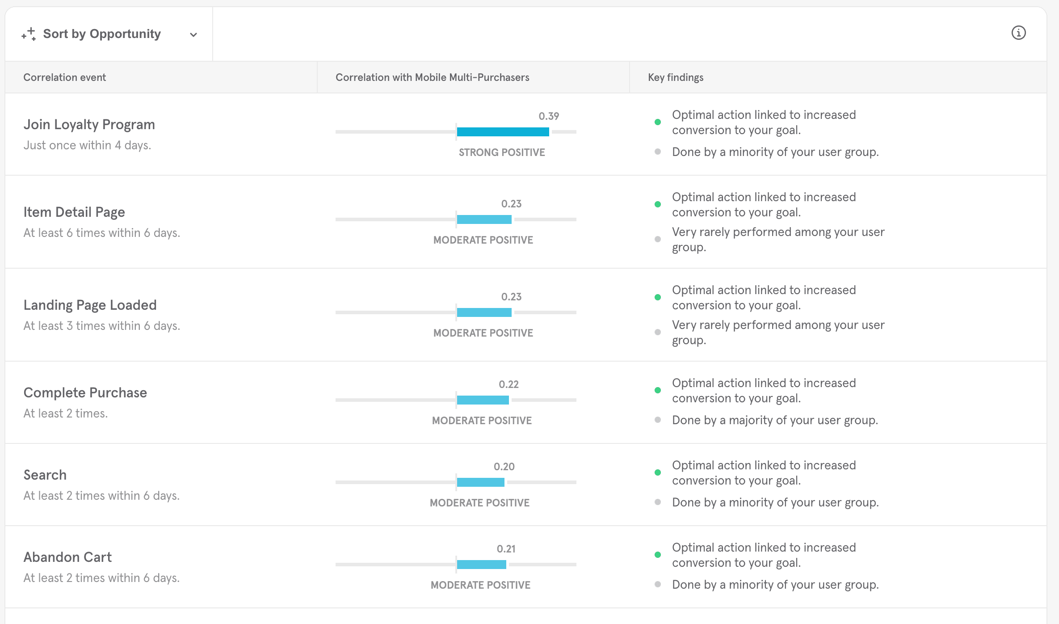Select the Complete Purchase correlation event
This screenshot has width=1059, height=624.
pos(85,392)
